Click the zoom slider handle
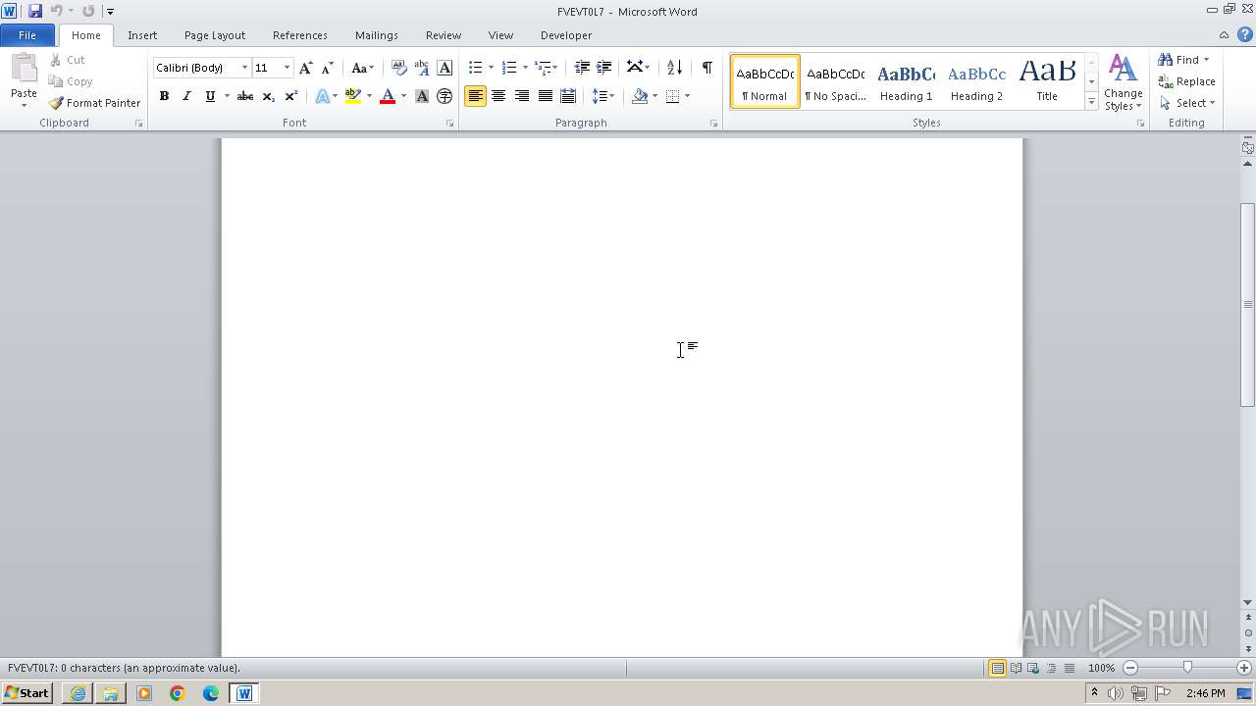 pos(1187,668)
